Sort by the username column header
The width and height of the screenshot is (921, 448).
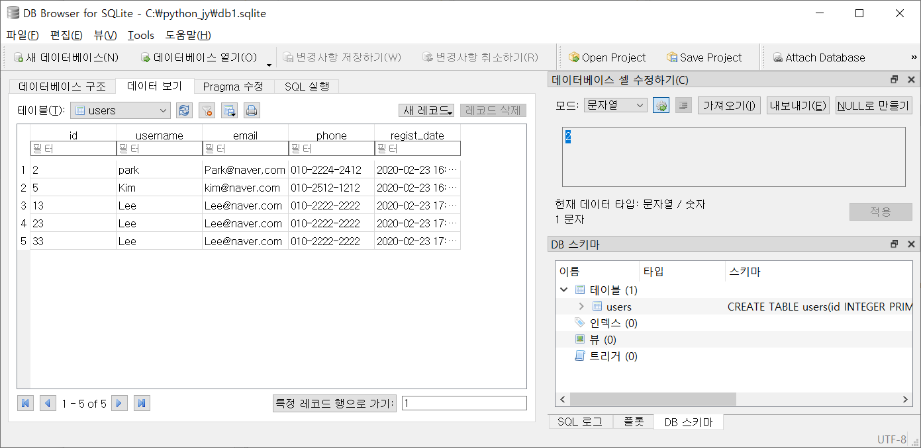[x=159, y=135]
